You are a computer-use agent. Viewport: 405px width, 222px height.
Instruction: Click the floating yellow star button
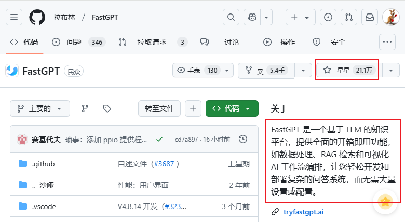point(385,202)
